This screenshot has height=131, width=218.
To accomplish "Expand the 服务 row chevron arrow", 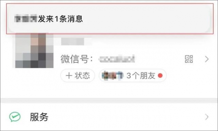I will coord(207,117).
